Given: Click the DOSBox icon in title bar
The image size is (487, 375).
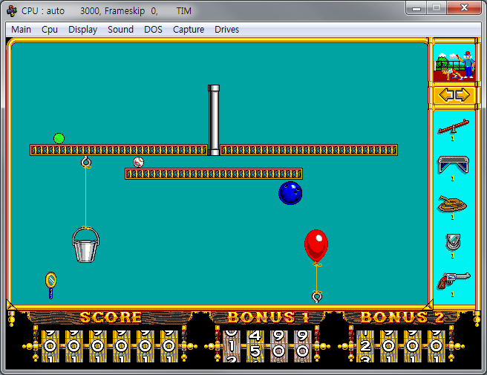Looking at the screenshot, I should (12, 11).
